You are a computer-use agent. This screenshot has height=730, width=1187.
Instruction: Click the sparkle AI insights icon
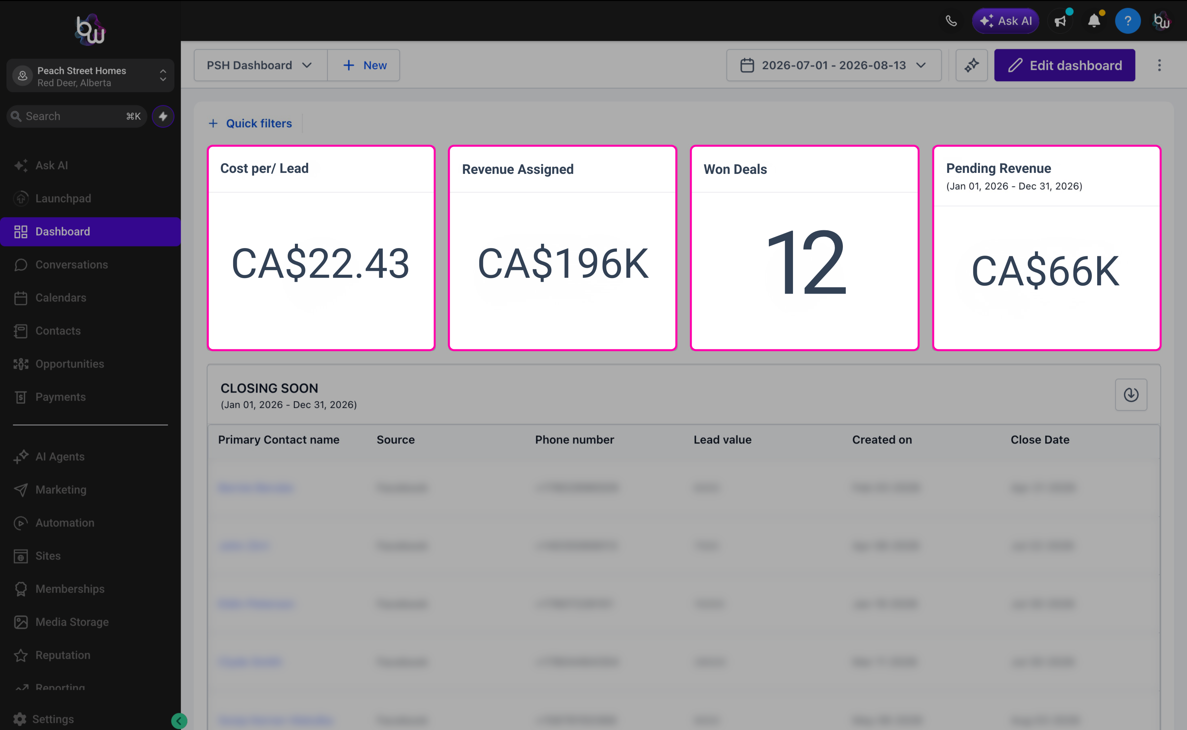971,65
